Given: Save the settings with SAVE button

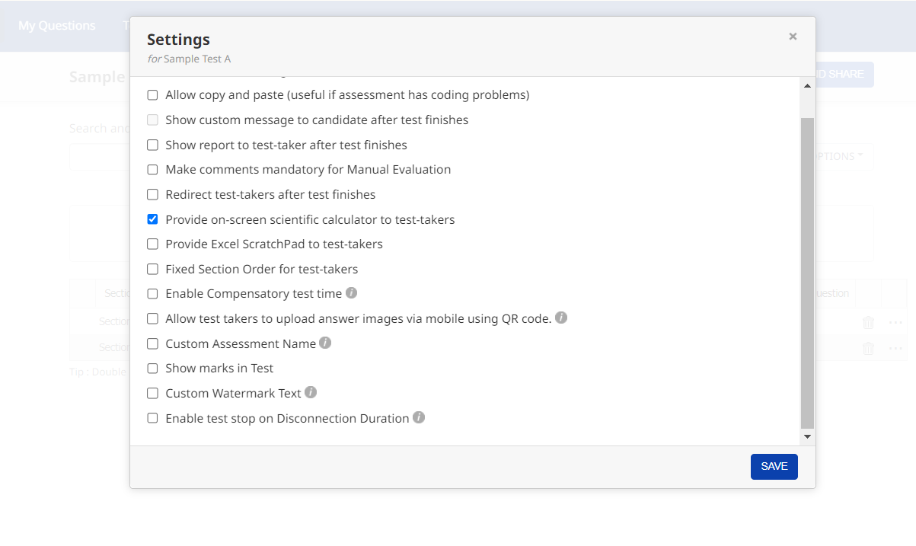Looking at the screenshot, I should (774, 466).
